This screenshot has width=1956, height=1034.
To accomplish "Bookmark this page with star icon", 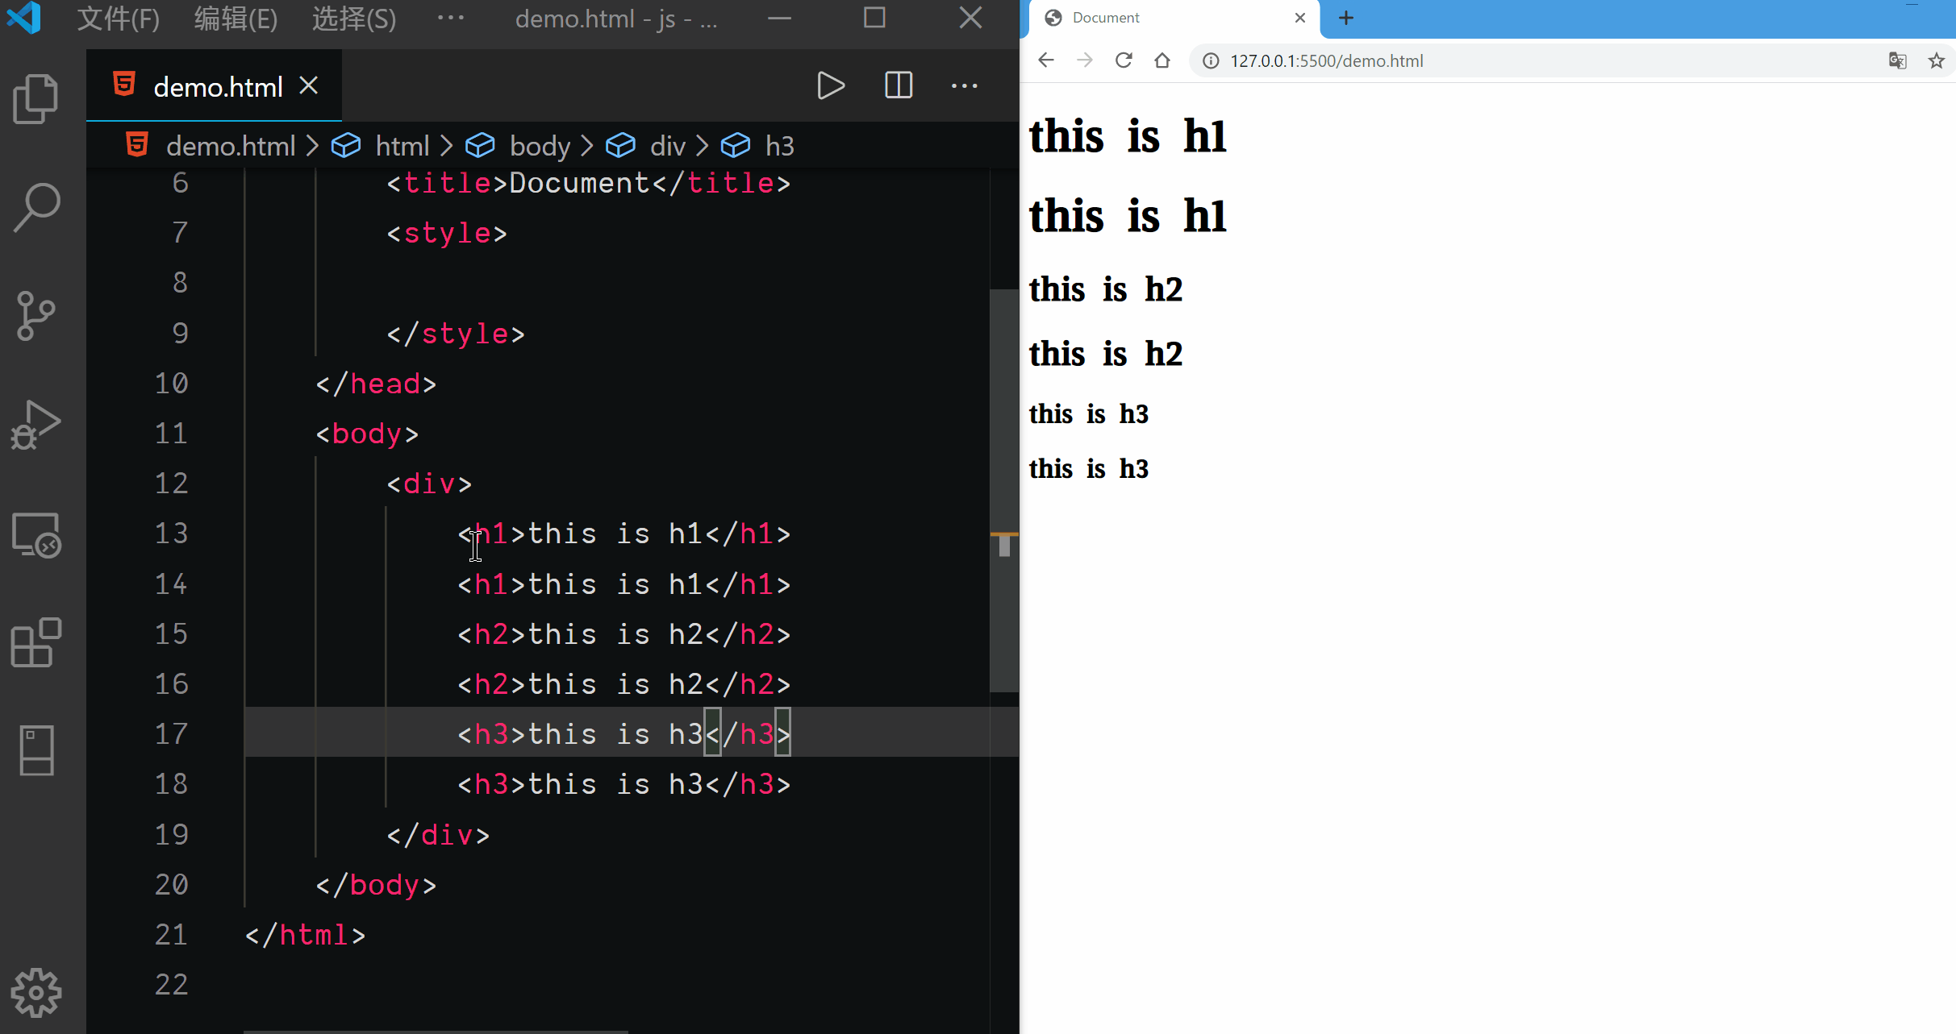I will [1936, 60].
